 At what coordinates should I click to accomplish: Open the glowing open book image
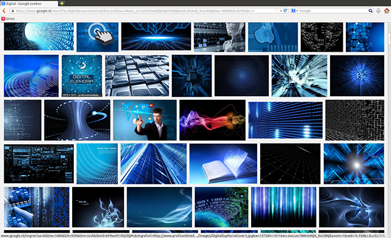coord(223,164)
